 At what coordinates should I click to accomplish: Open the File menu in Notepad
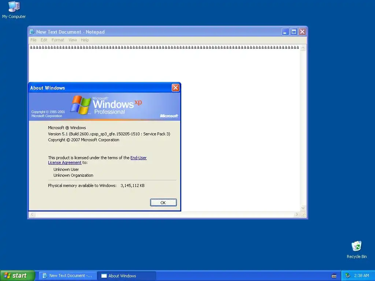point(33,40)
